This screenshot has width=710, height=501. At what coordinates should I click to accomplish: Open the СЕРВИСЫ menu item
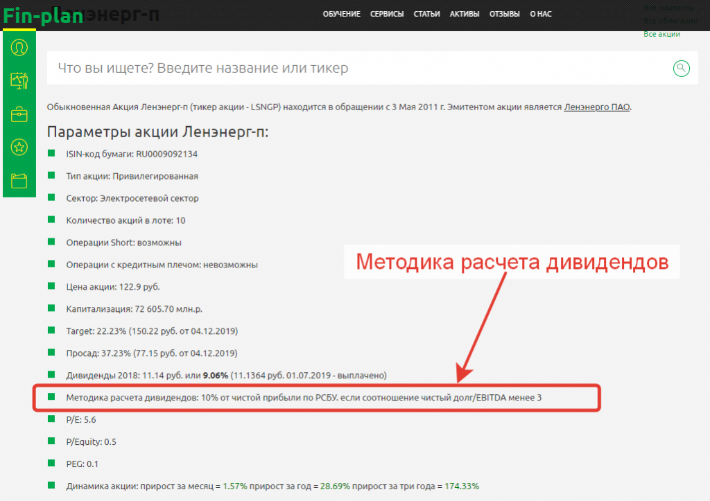[388, 15]
